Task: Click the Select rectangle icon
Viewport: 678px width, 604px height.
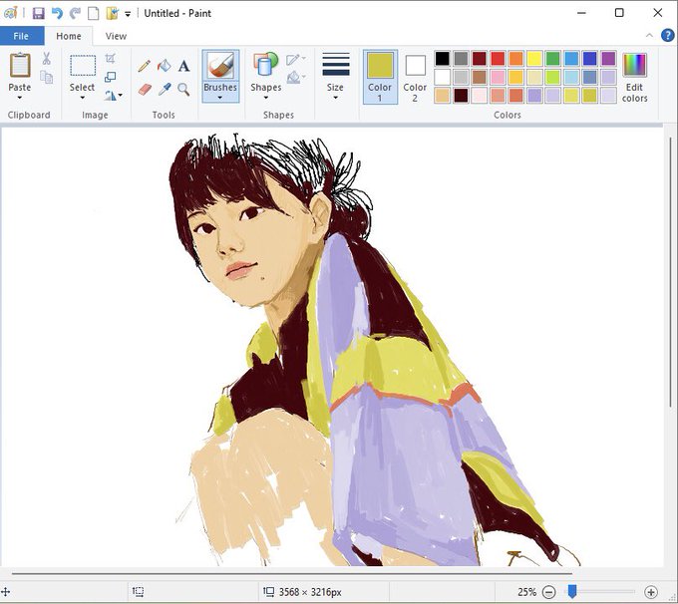Action: (83, 66)
